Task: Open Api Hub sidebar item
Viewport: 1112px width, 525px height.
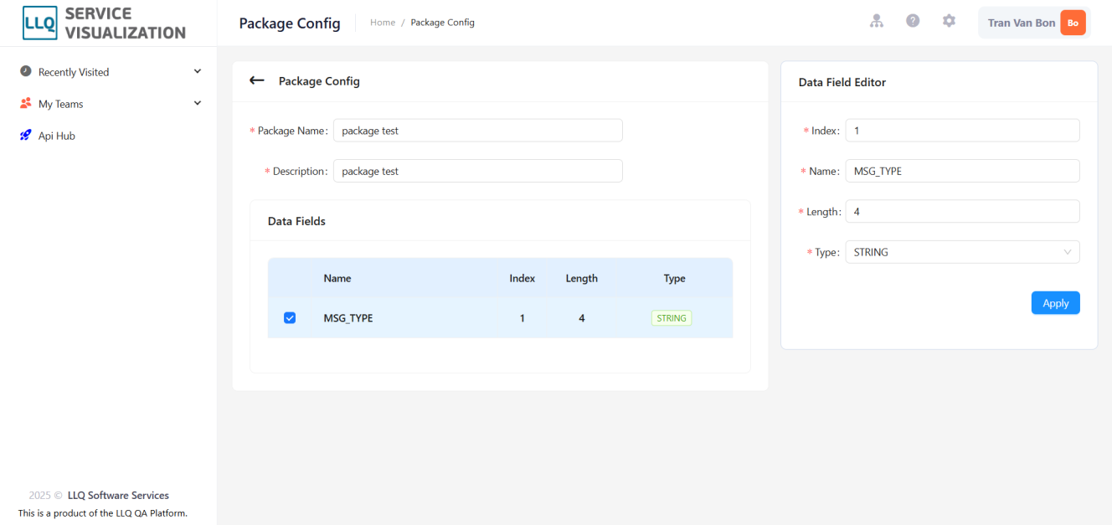Action: pyautogui.click(x=109, y=136)
